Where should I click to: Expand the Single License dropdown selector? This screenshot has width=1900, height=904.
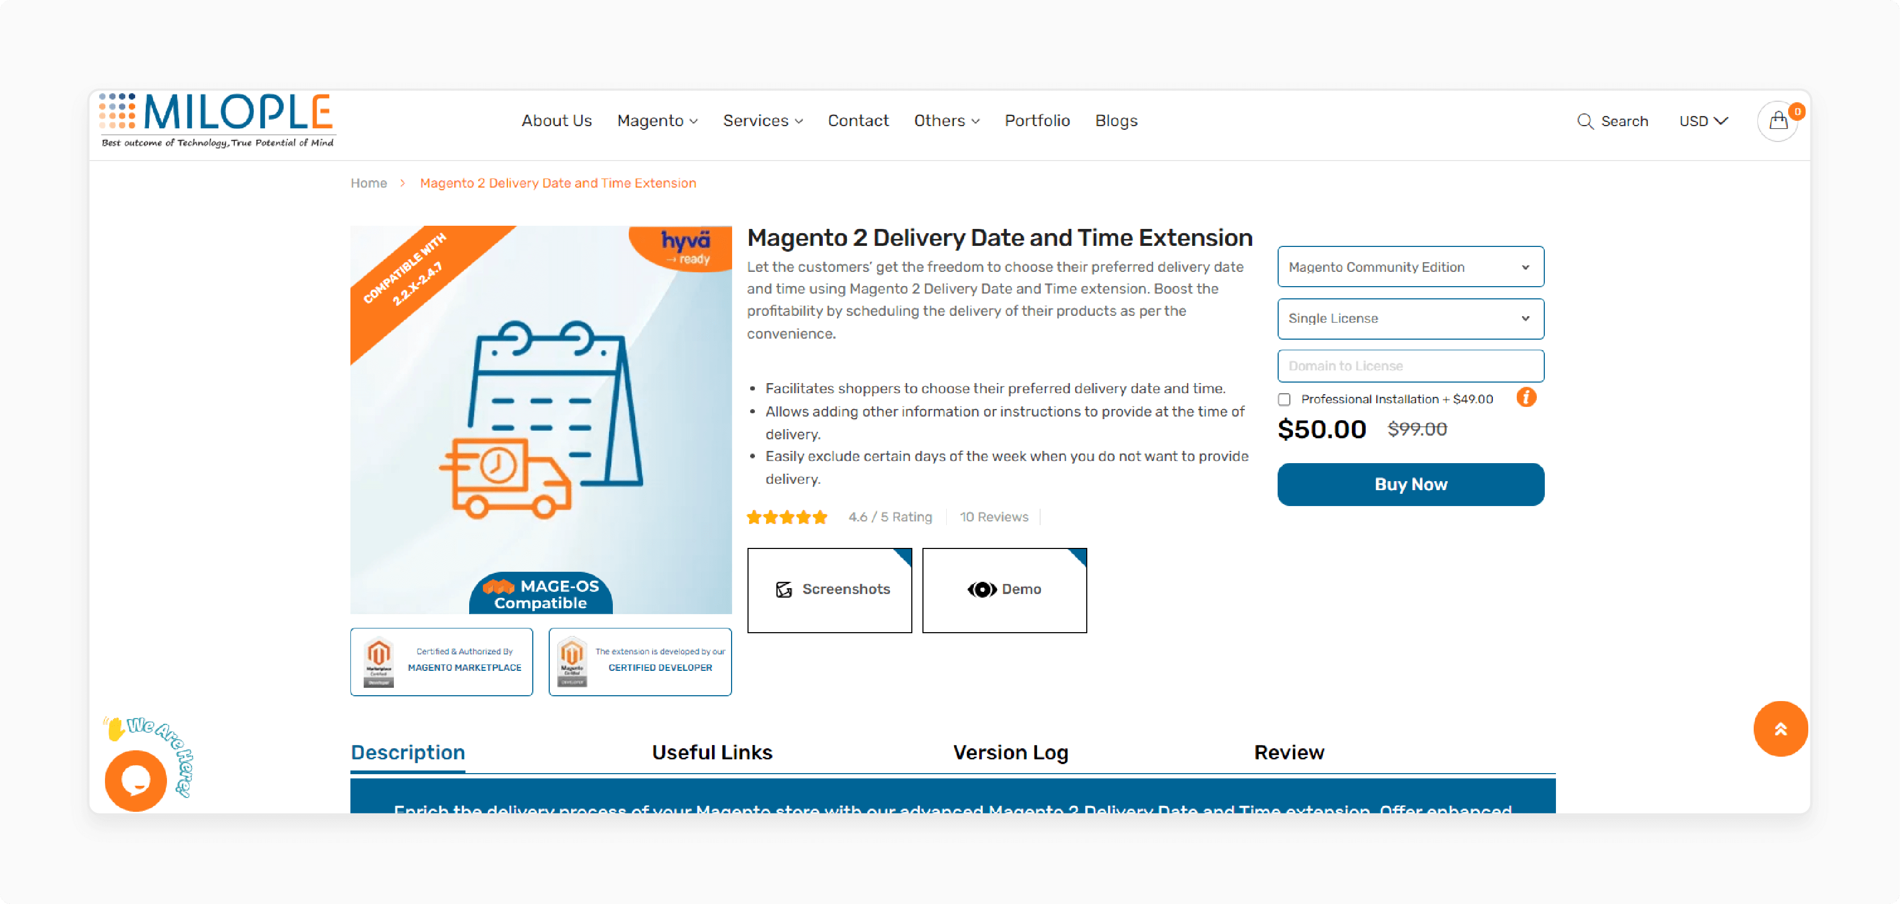point(1409,317)
